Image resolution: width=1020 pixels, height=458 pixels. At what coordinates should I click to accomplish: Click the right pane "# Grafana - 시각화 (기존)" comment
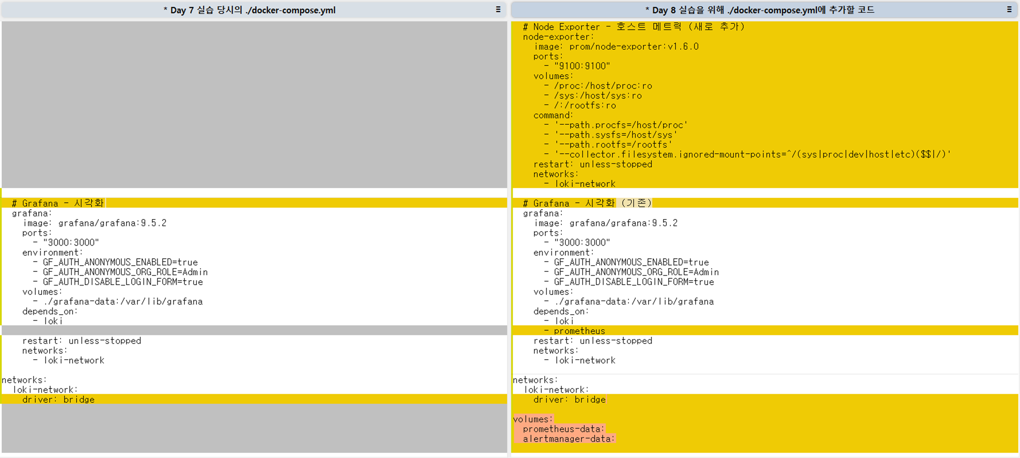[587, 204]
